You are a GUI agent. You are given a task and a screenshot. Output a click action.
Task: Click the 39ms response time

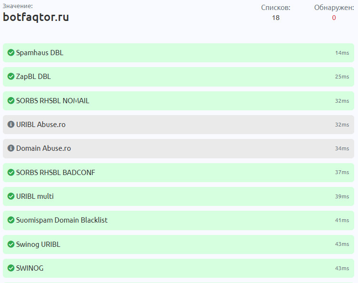(x=342, y=196)
